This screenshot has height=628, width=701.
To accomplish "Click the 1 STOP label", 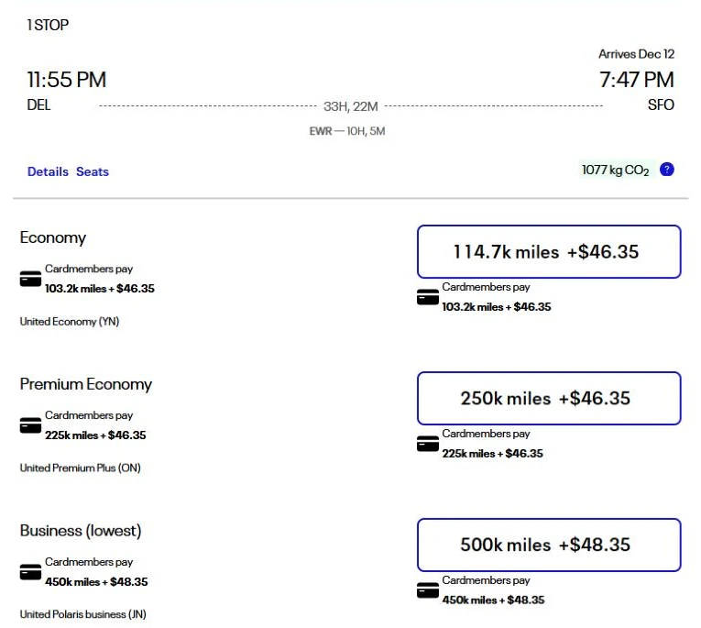I will [48, 25].
